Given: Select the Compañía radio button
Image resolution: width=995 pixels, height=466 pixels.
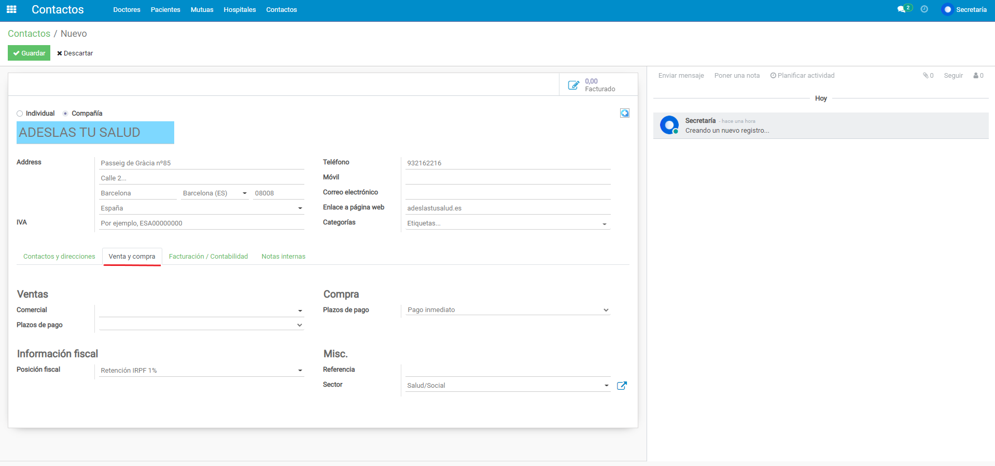Looking at the screenshot, I should [65, 114].
